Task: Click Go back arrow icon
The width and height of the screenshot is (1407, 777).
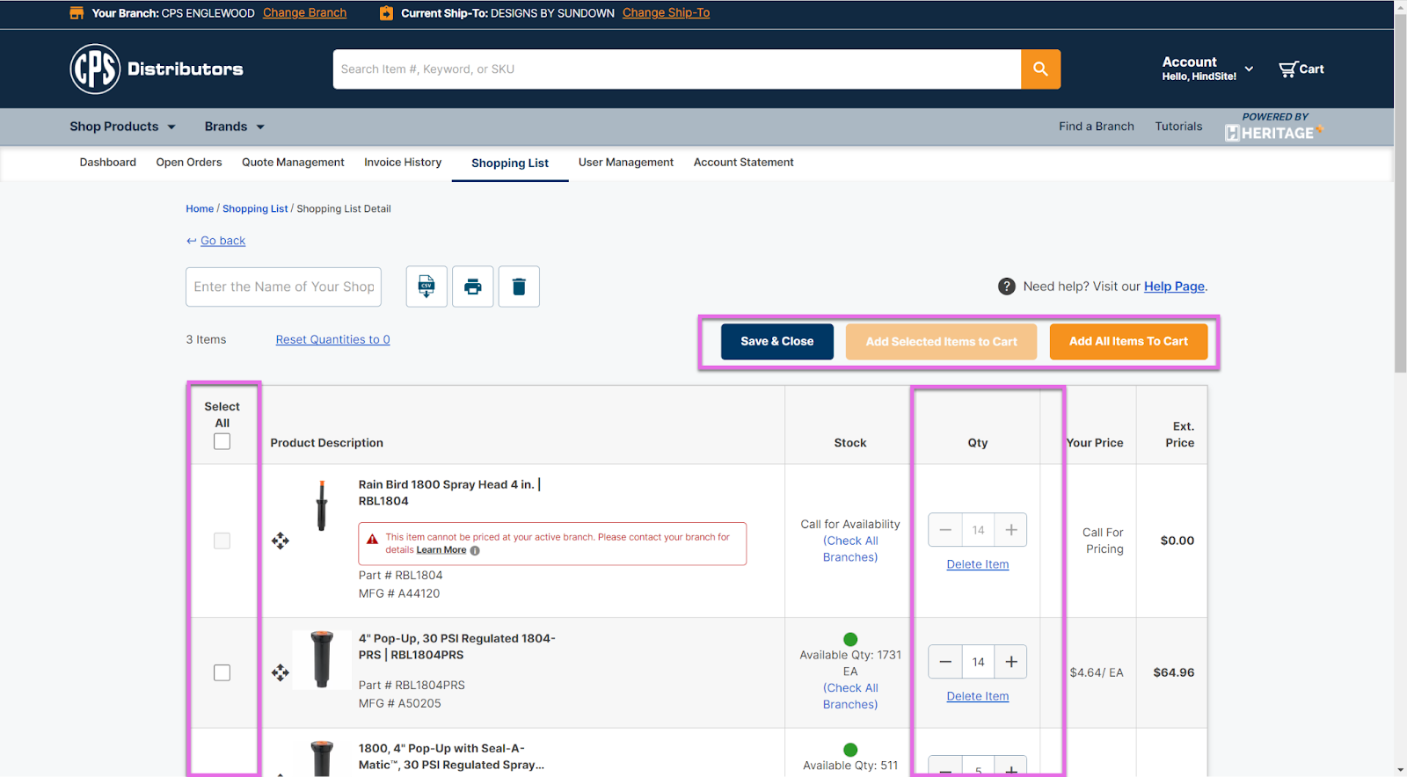Action: (x=191, y=241)
